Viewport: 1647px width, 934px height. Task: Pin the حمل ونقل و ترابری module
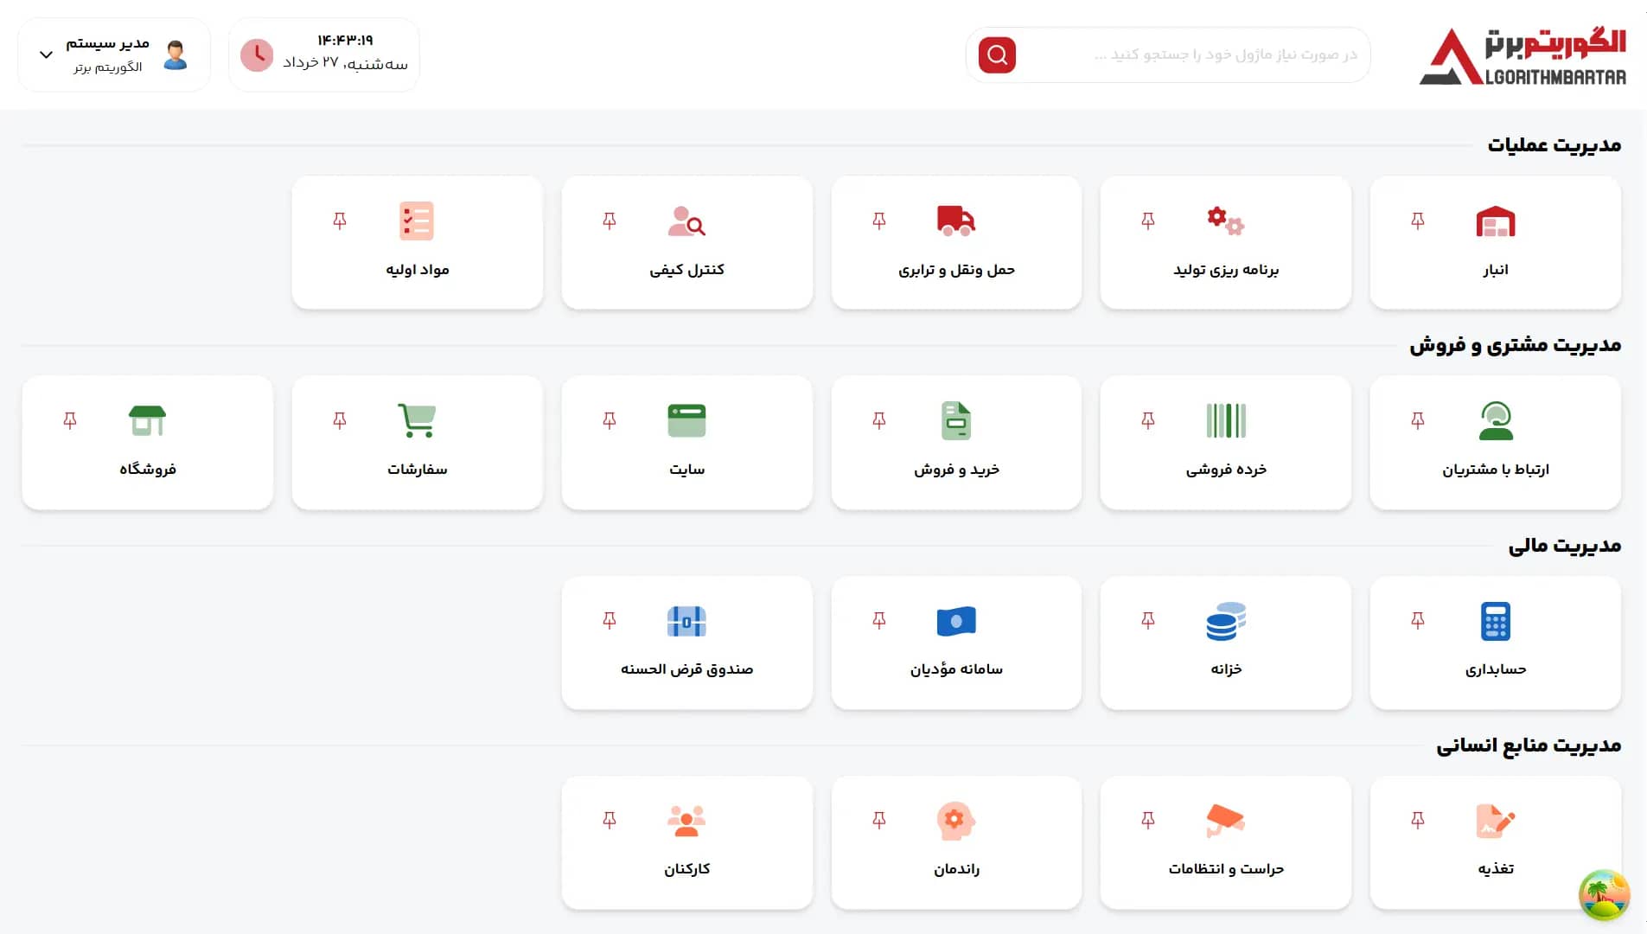click(x=878, y=221)
